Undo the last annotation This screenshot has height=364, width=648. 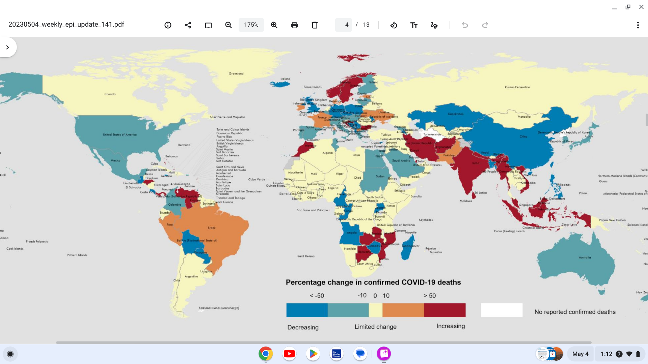[x=465, y=25]
